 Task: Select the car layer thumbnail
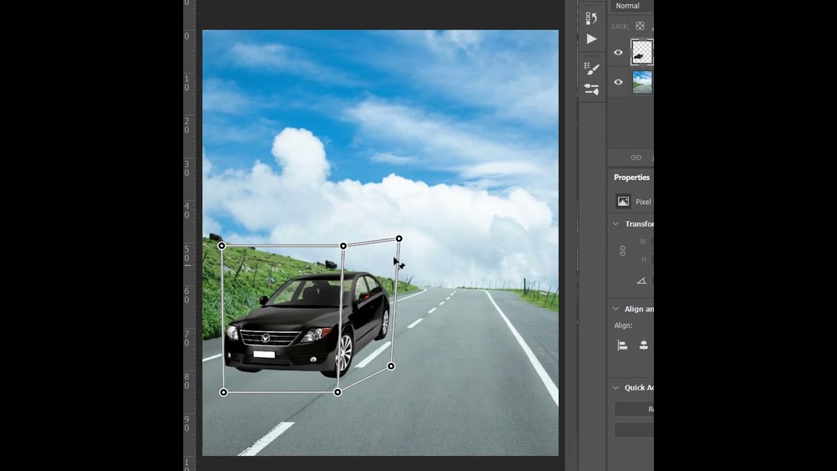tap(642, 52)
